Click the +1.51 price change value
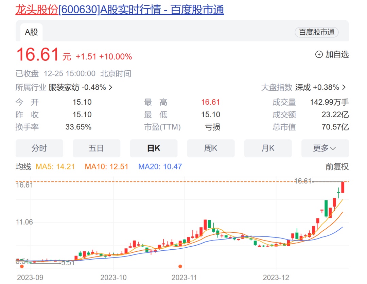Viewport: 367px width, 284px height. 86,57
